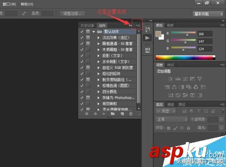The height and width of the screenshot is (167, 226).
Task: Add a Threshold adjustment icon
Action: (x=185, y=95)
